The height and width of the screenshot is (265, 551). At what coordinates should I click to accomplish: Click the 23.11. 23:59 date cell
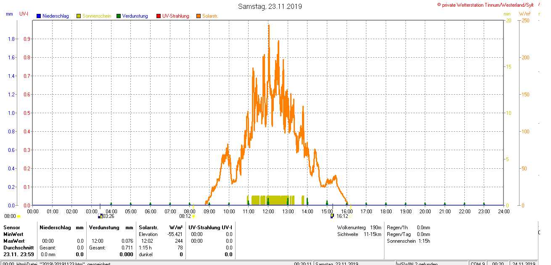pyautogui.click(x=19, y=254)
